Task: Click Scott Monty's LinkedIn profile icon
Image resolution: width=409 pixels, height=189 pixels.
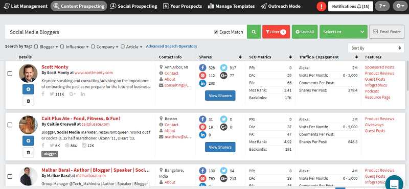Action: 83,94
